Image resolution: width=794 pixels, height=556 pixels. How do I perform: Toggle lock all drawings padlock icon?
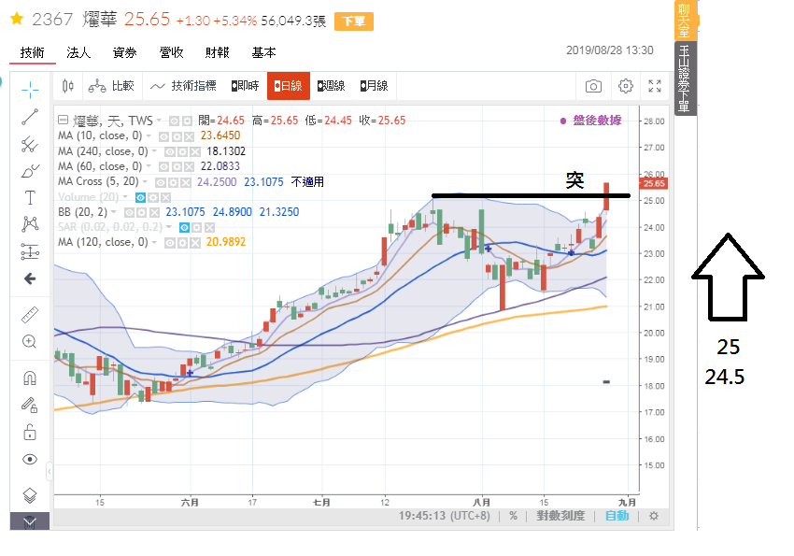click(30, 432)
